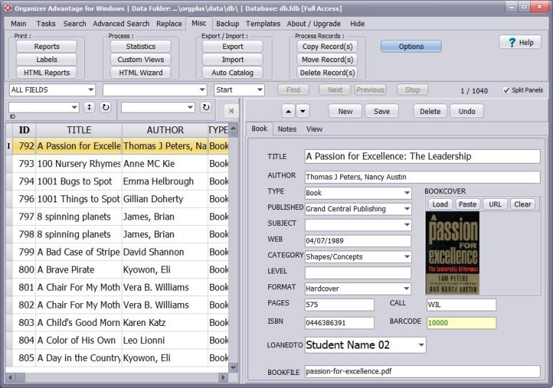Open HTML Wizard

141,72
